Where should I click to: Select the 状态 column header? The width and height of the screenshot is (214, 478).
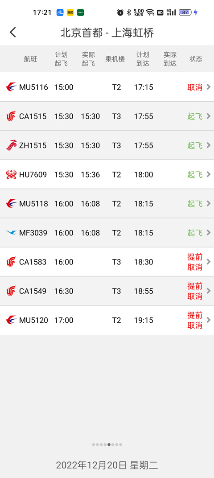[x=196, y=59]
